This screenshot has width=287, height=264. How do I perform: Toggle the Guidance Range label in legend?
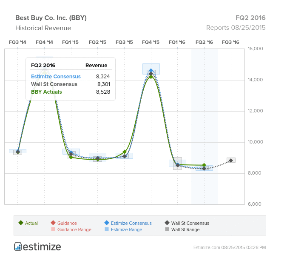[74, 230]
